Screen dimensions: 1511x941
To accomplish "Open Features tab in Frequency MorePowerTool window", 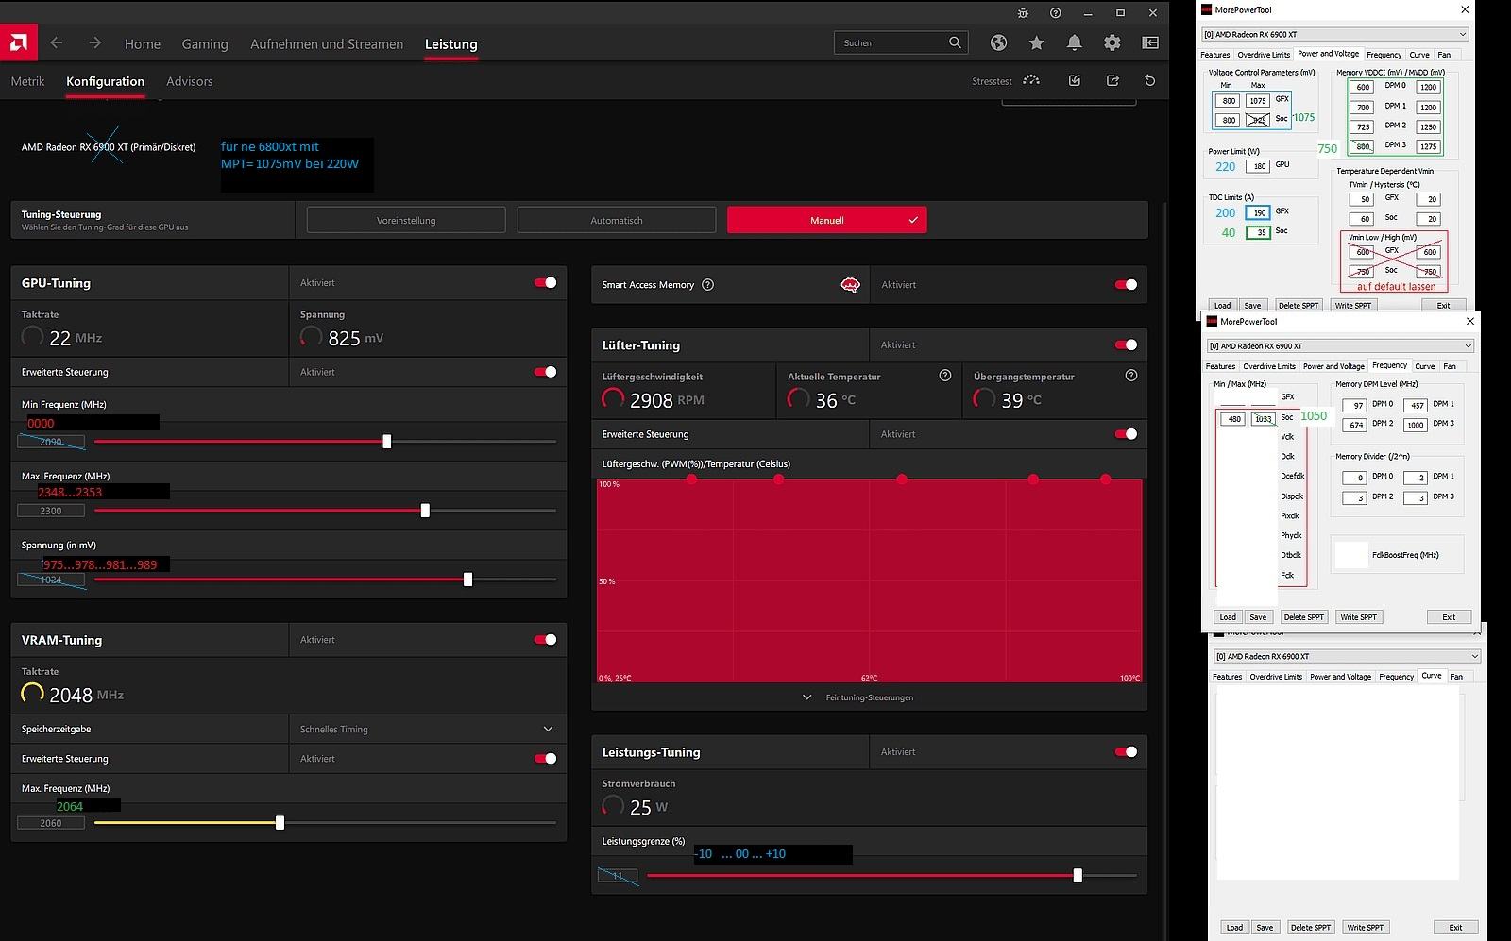I will [x=1220, y=366].
